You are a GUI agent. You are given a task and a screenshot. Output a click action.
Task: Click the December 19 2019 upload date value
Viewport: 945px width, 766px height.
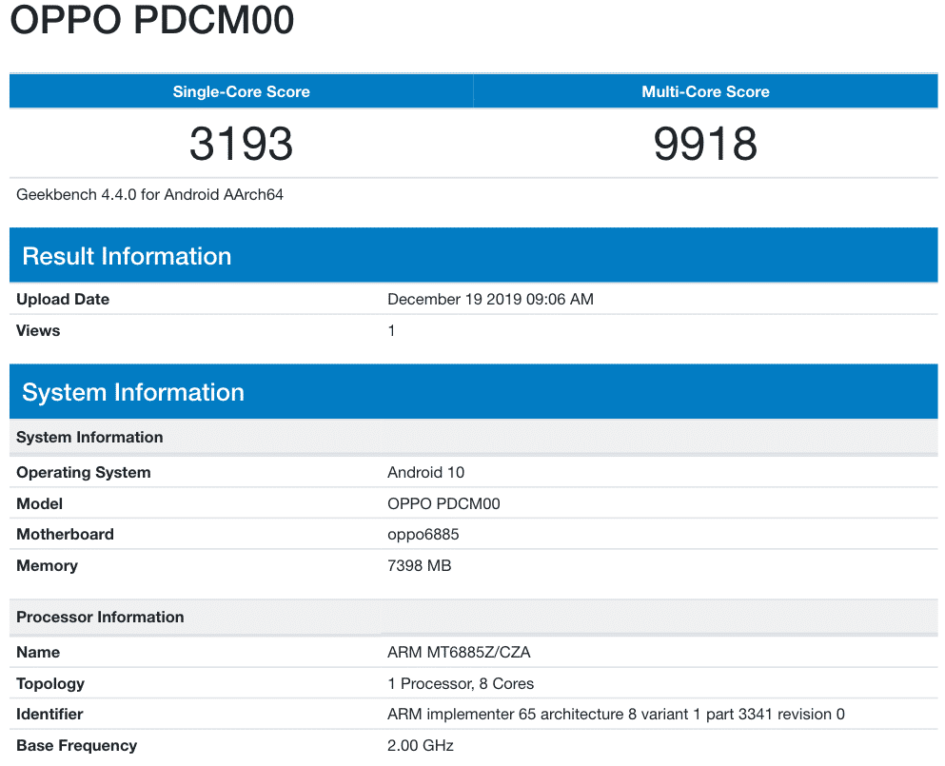coord(490,300)
